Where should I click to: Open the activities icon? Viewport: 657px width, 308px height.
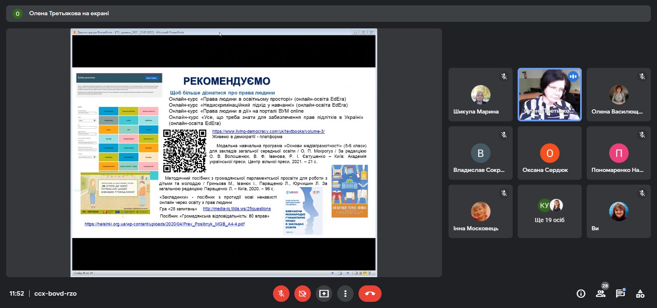640,294
